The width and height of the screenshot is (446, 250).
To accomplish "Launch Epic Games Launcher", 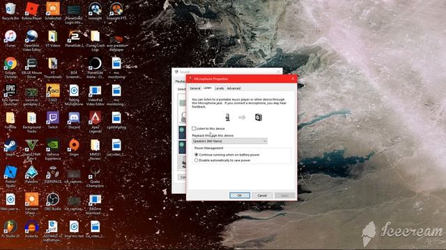I will coord(10,95).
